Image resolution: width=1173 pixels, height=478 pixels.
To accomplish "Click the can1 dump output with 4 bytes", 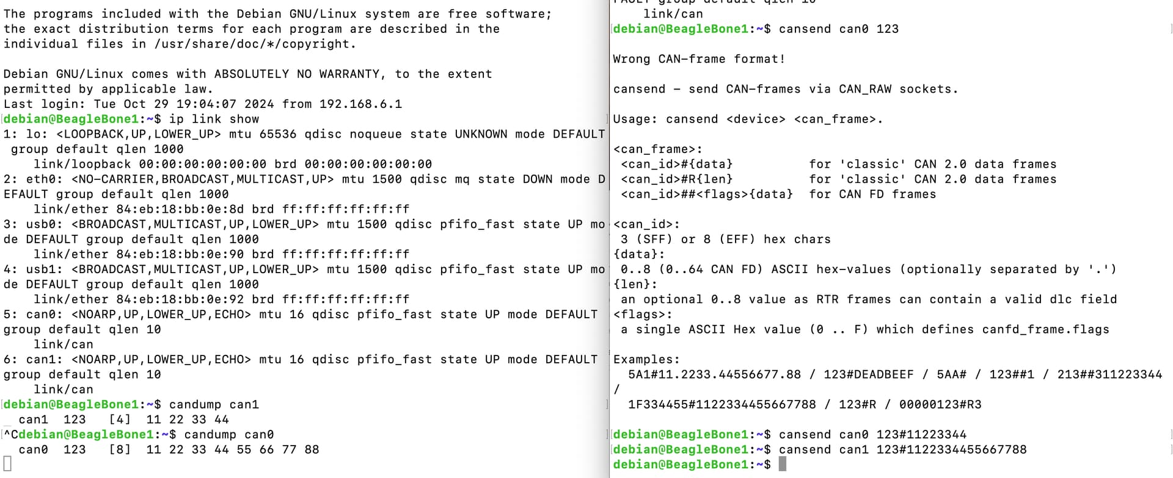I will tap(123, 419).
